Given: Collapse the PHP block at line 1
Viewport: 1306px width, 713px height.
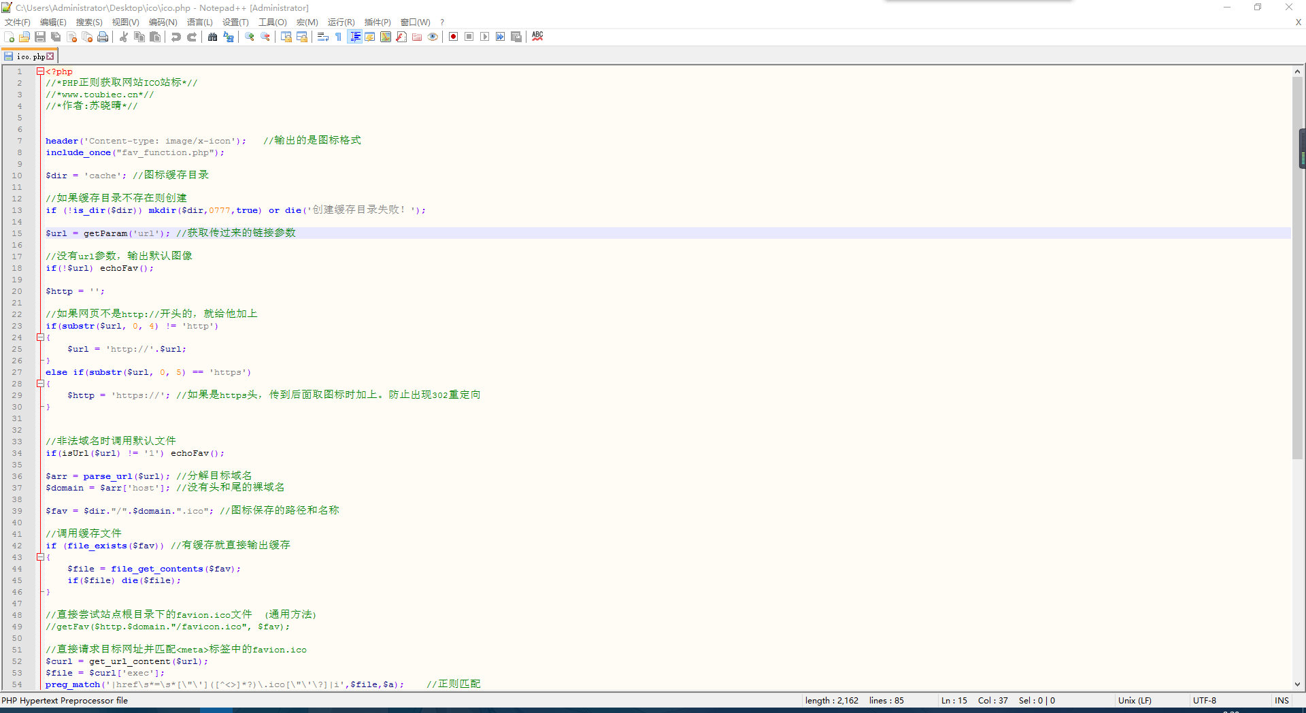Looking at the screenshot, I should (x=40, y=71).
